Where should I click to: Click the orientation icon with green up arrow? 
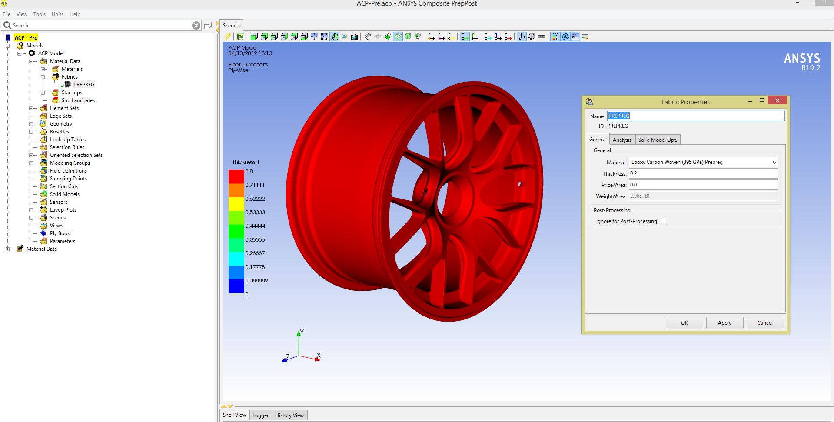475,37
